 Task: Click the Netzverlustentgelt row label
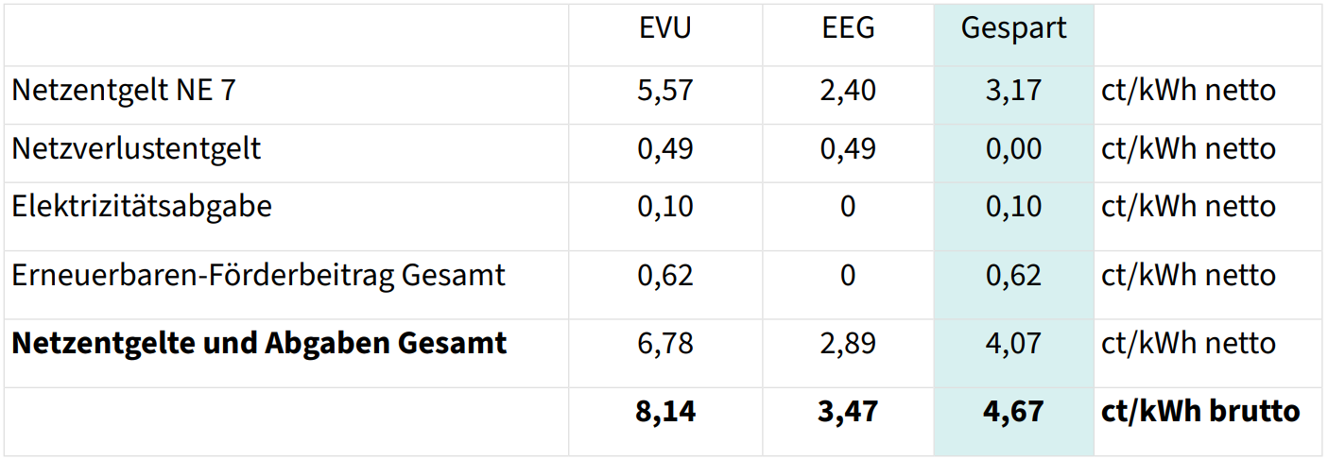(136, 148)
